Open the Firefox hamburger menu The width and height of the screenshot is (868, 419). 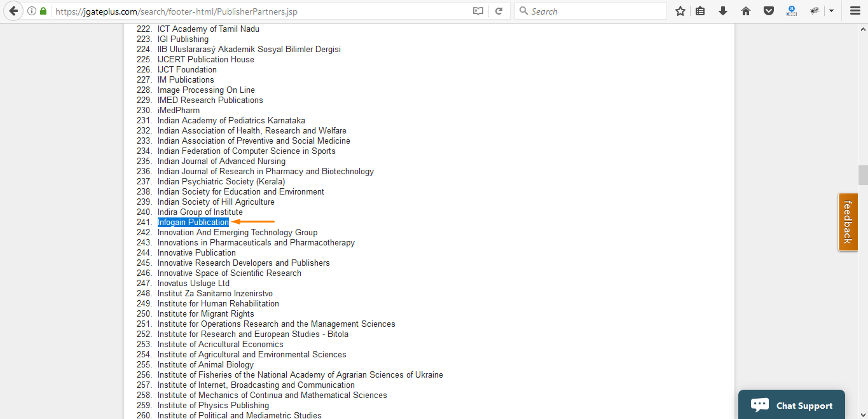[x=855, y=11]
